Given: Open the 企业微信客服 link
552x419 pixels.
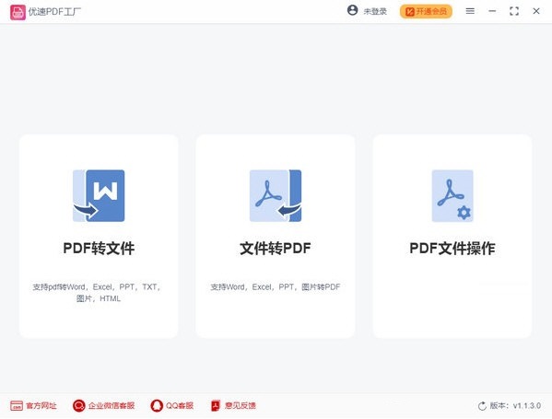Looking at the screenshot, I should point(112,405).
